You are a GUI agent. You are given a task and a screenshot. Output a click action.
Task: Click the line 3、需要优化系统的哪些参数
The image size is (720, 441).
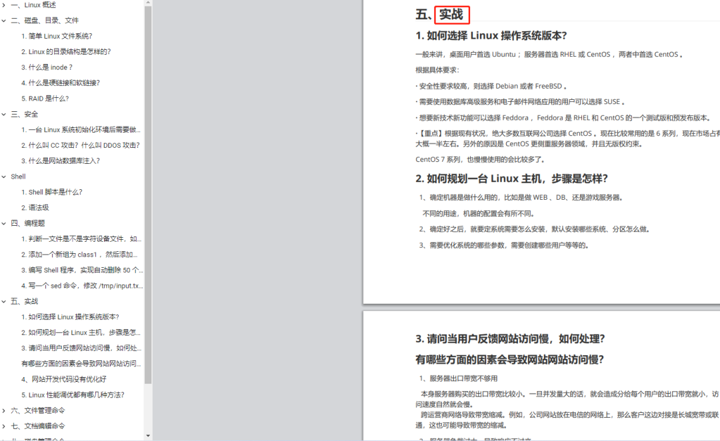pyautogui.click(x=504, y=246)
